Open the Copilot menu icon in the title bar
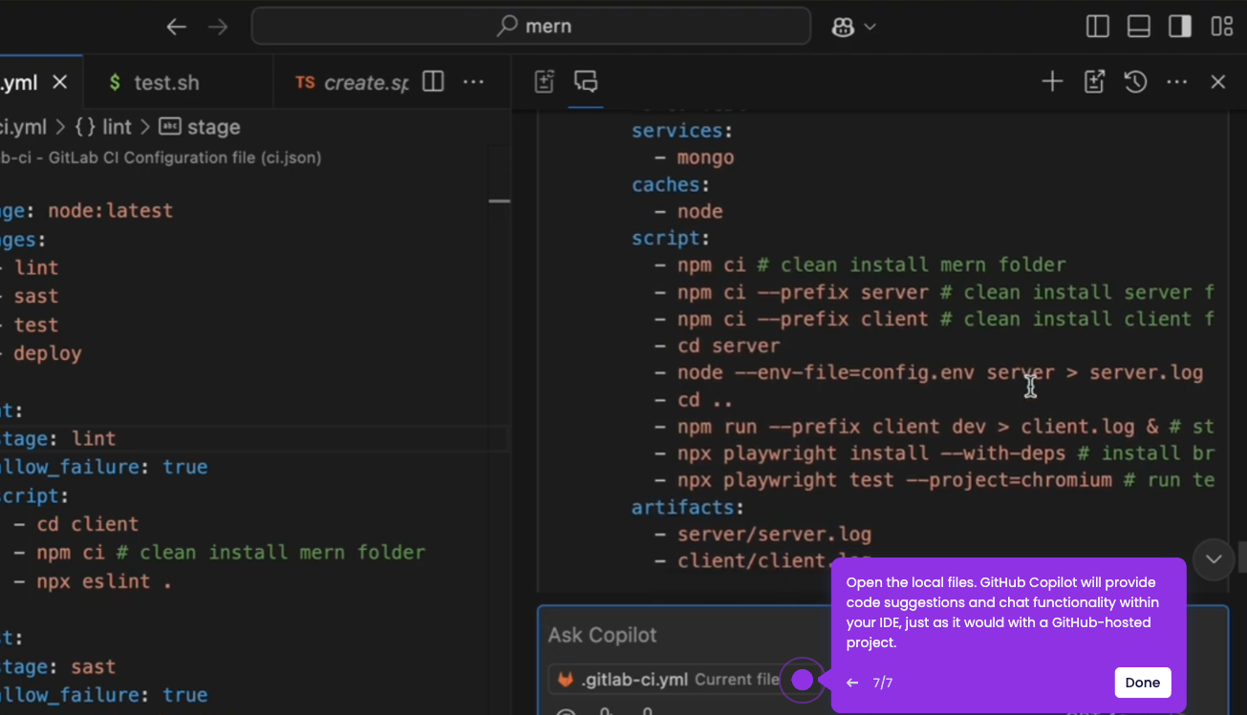Screen dimensions: 1247x715 (x=843, y=27)
